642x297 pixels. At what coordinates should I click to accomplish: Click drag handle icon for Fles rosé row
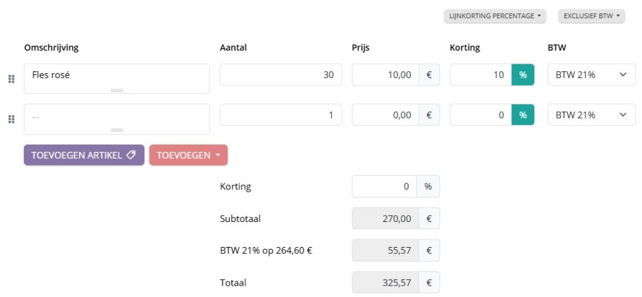click(x=11, y=79)
